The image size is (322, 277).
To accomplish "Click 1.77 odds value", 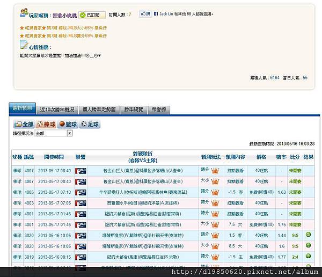I will pos(282,257).
